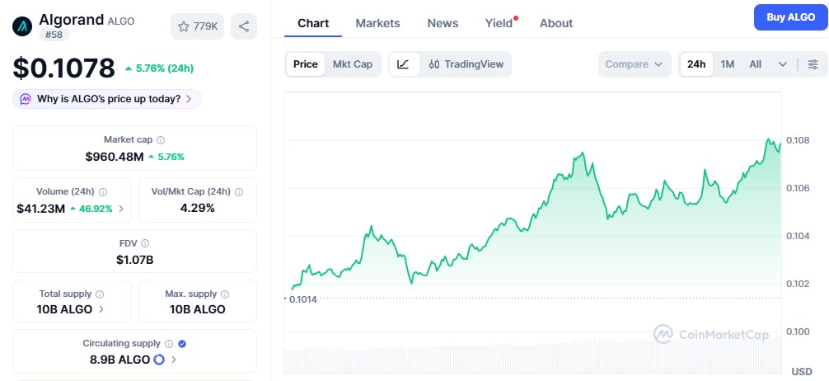Open Market cap info tooltip icon

(161, 140)
